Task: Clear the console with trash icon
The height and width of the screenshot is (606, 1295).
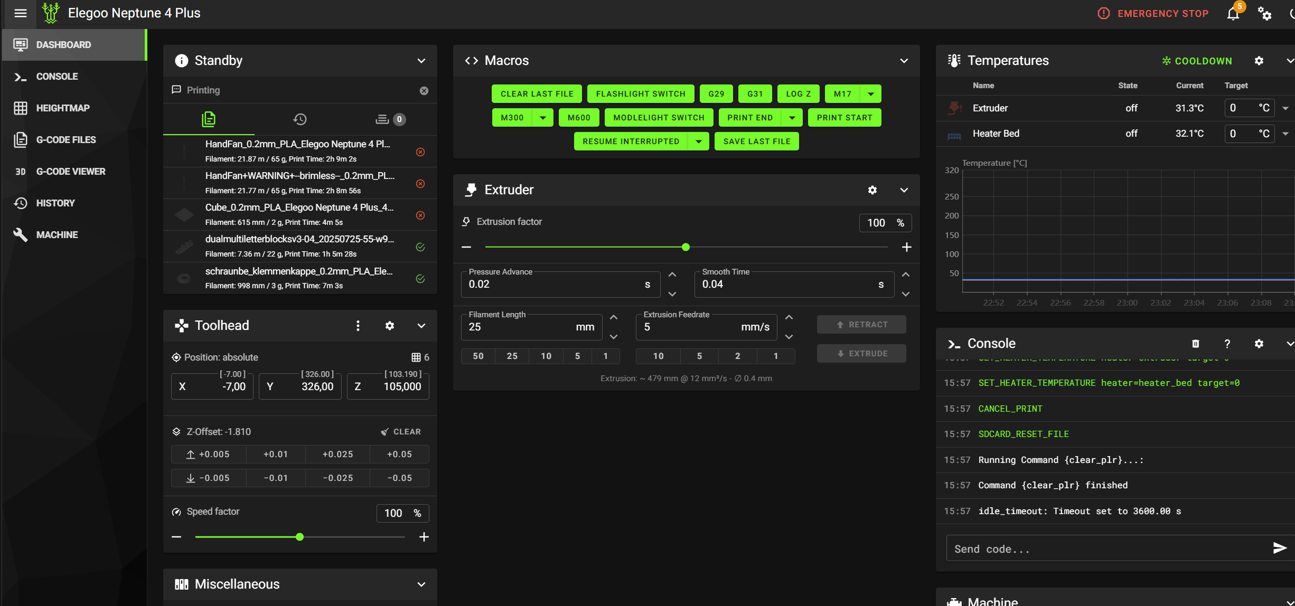Action: [1196, 344]
